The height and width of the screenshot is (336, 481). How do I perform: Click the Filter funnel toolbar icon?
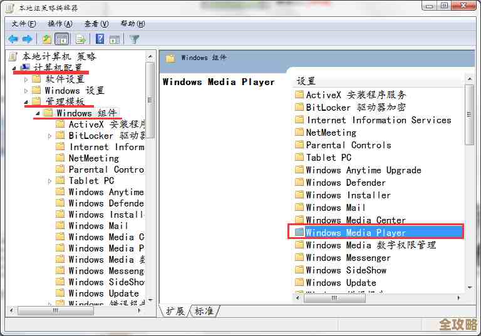click(x=135, y=39)
